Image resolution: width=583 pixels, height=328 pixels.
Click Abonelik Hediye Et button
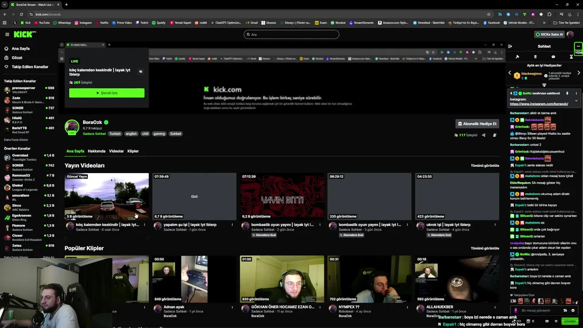(x=477, y=124)
